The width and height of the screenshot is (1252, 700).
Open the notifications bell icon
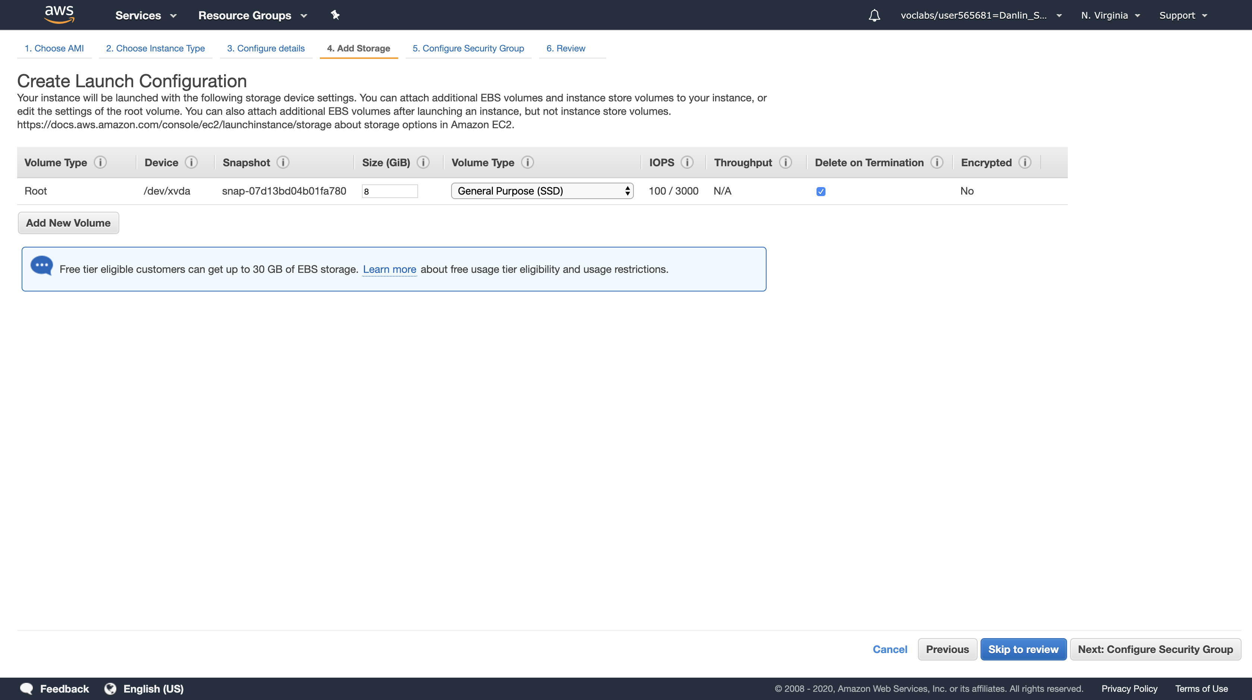click(x=874, y=16)
